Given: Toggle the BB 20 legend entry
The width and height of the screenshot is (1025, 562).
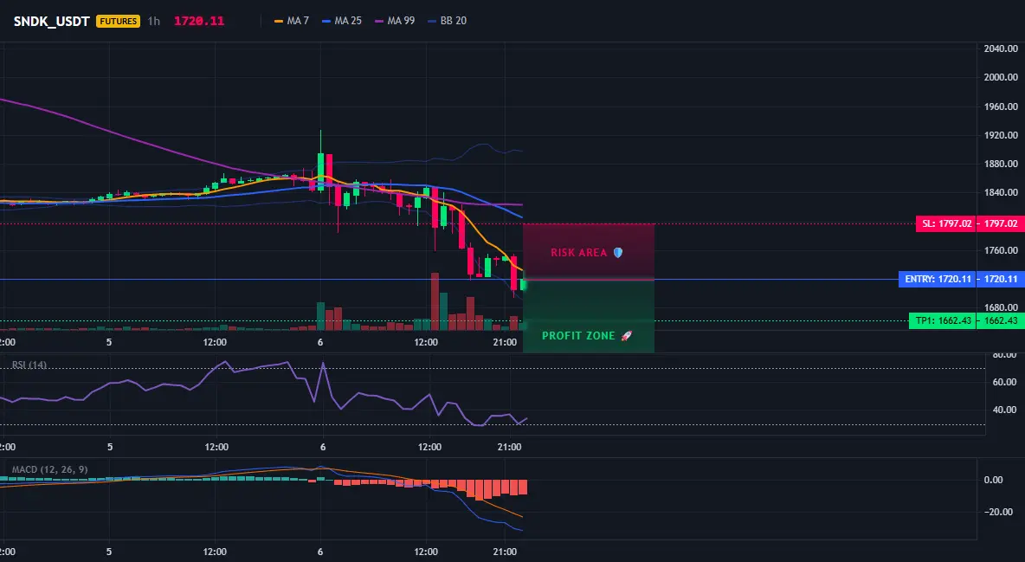Looking at the screenshot, I should [447, 21].
